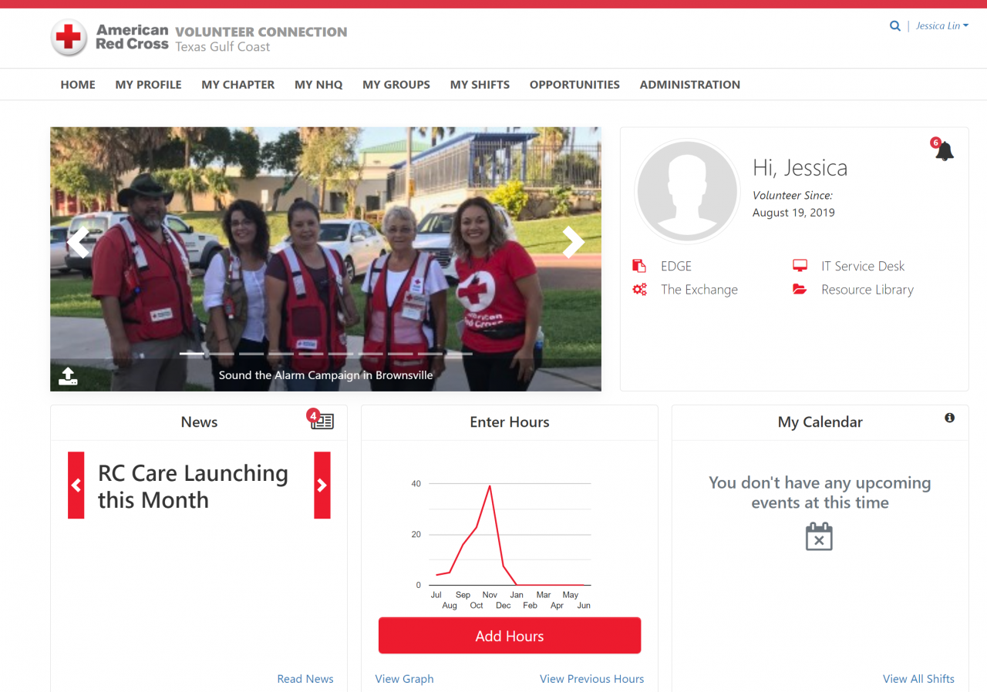Click the My Calendar info icon

949,418
